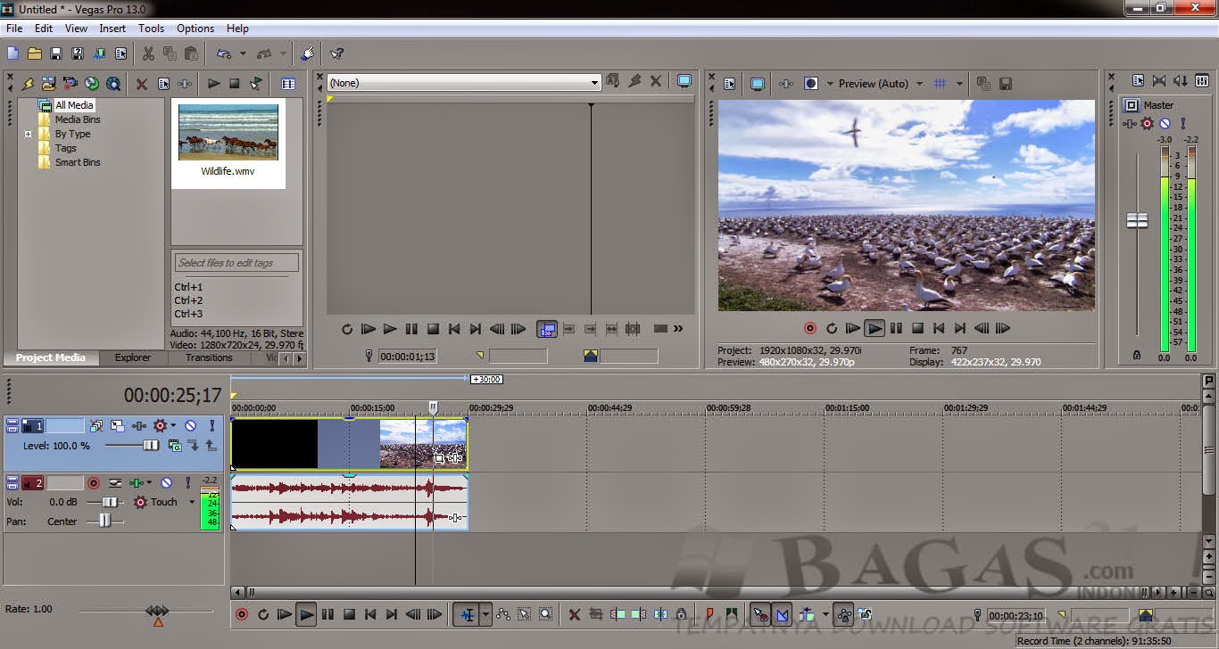
Task: Toggle the preview Overlays grid icon
Action: point(940,84)
